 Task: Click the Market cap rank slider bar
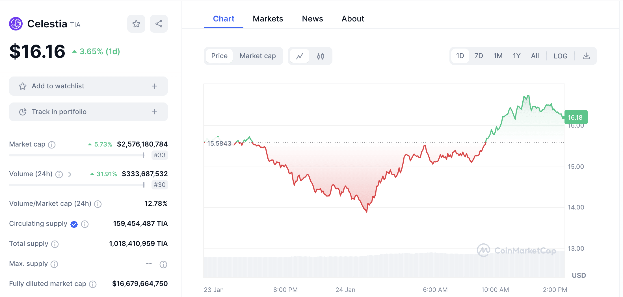(77, 155)
